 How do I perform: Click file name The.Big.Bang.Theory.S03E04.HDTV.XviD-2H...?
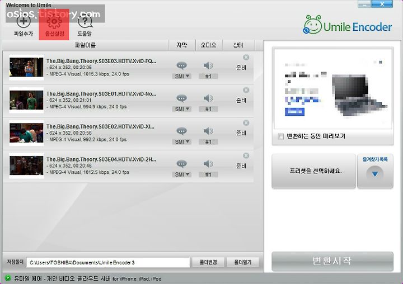coord(101,159)
